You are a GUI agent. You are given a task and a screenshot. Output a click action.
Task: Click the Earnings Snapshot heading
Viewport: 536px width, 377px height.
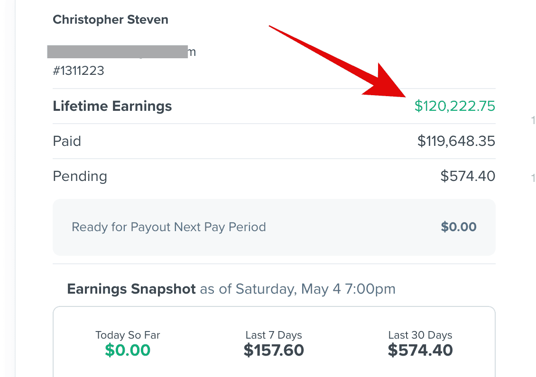[x=131, y=289]
